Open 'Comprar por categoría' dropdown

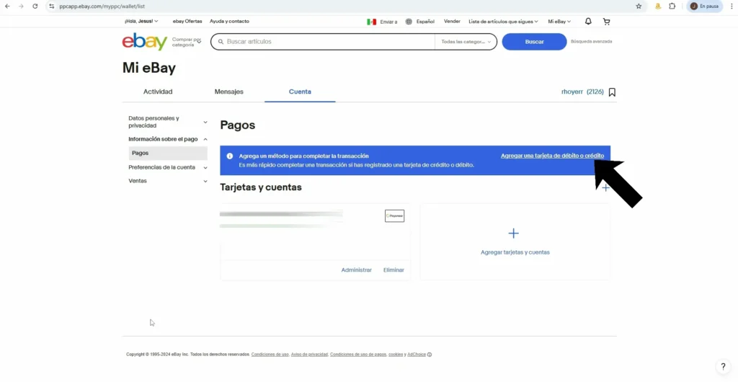pos(187,42)
